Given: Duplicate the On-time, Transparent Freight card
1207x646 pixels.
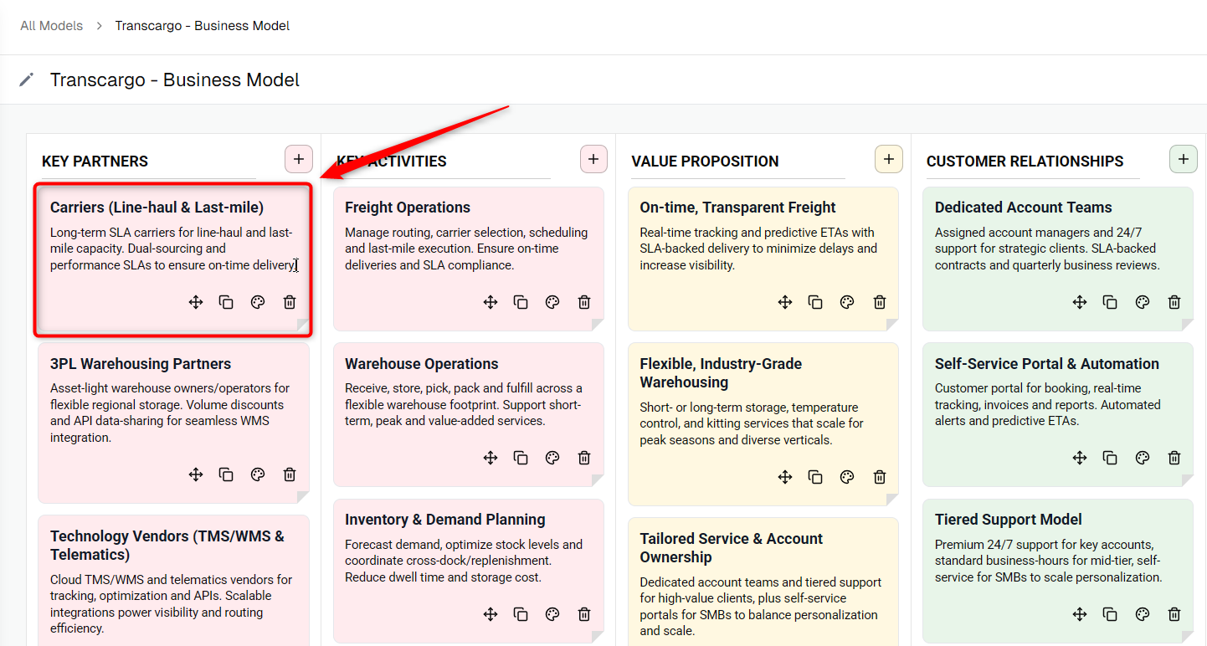Looking at the screenshot, I should [x=815, y=302].
